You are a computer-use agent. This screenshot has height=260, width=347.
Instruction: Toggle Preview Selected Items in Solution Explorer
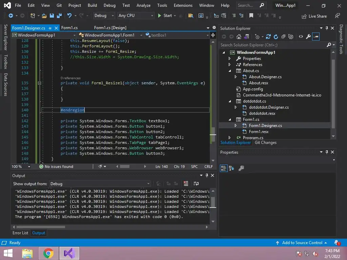(316, 37)
